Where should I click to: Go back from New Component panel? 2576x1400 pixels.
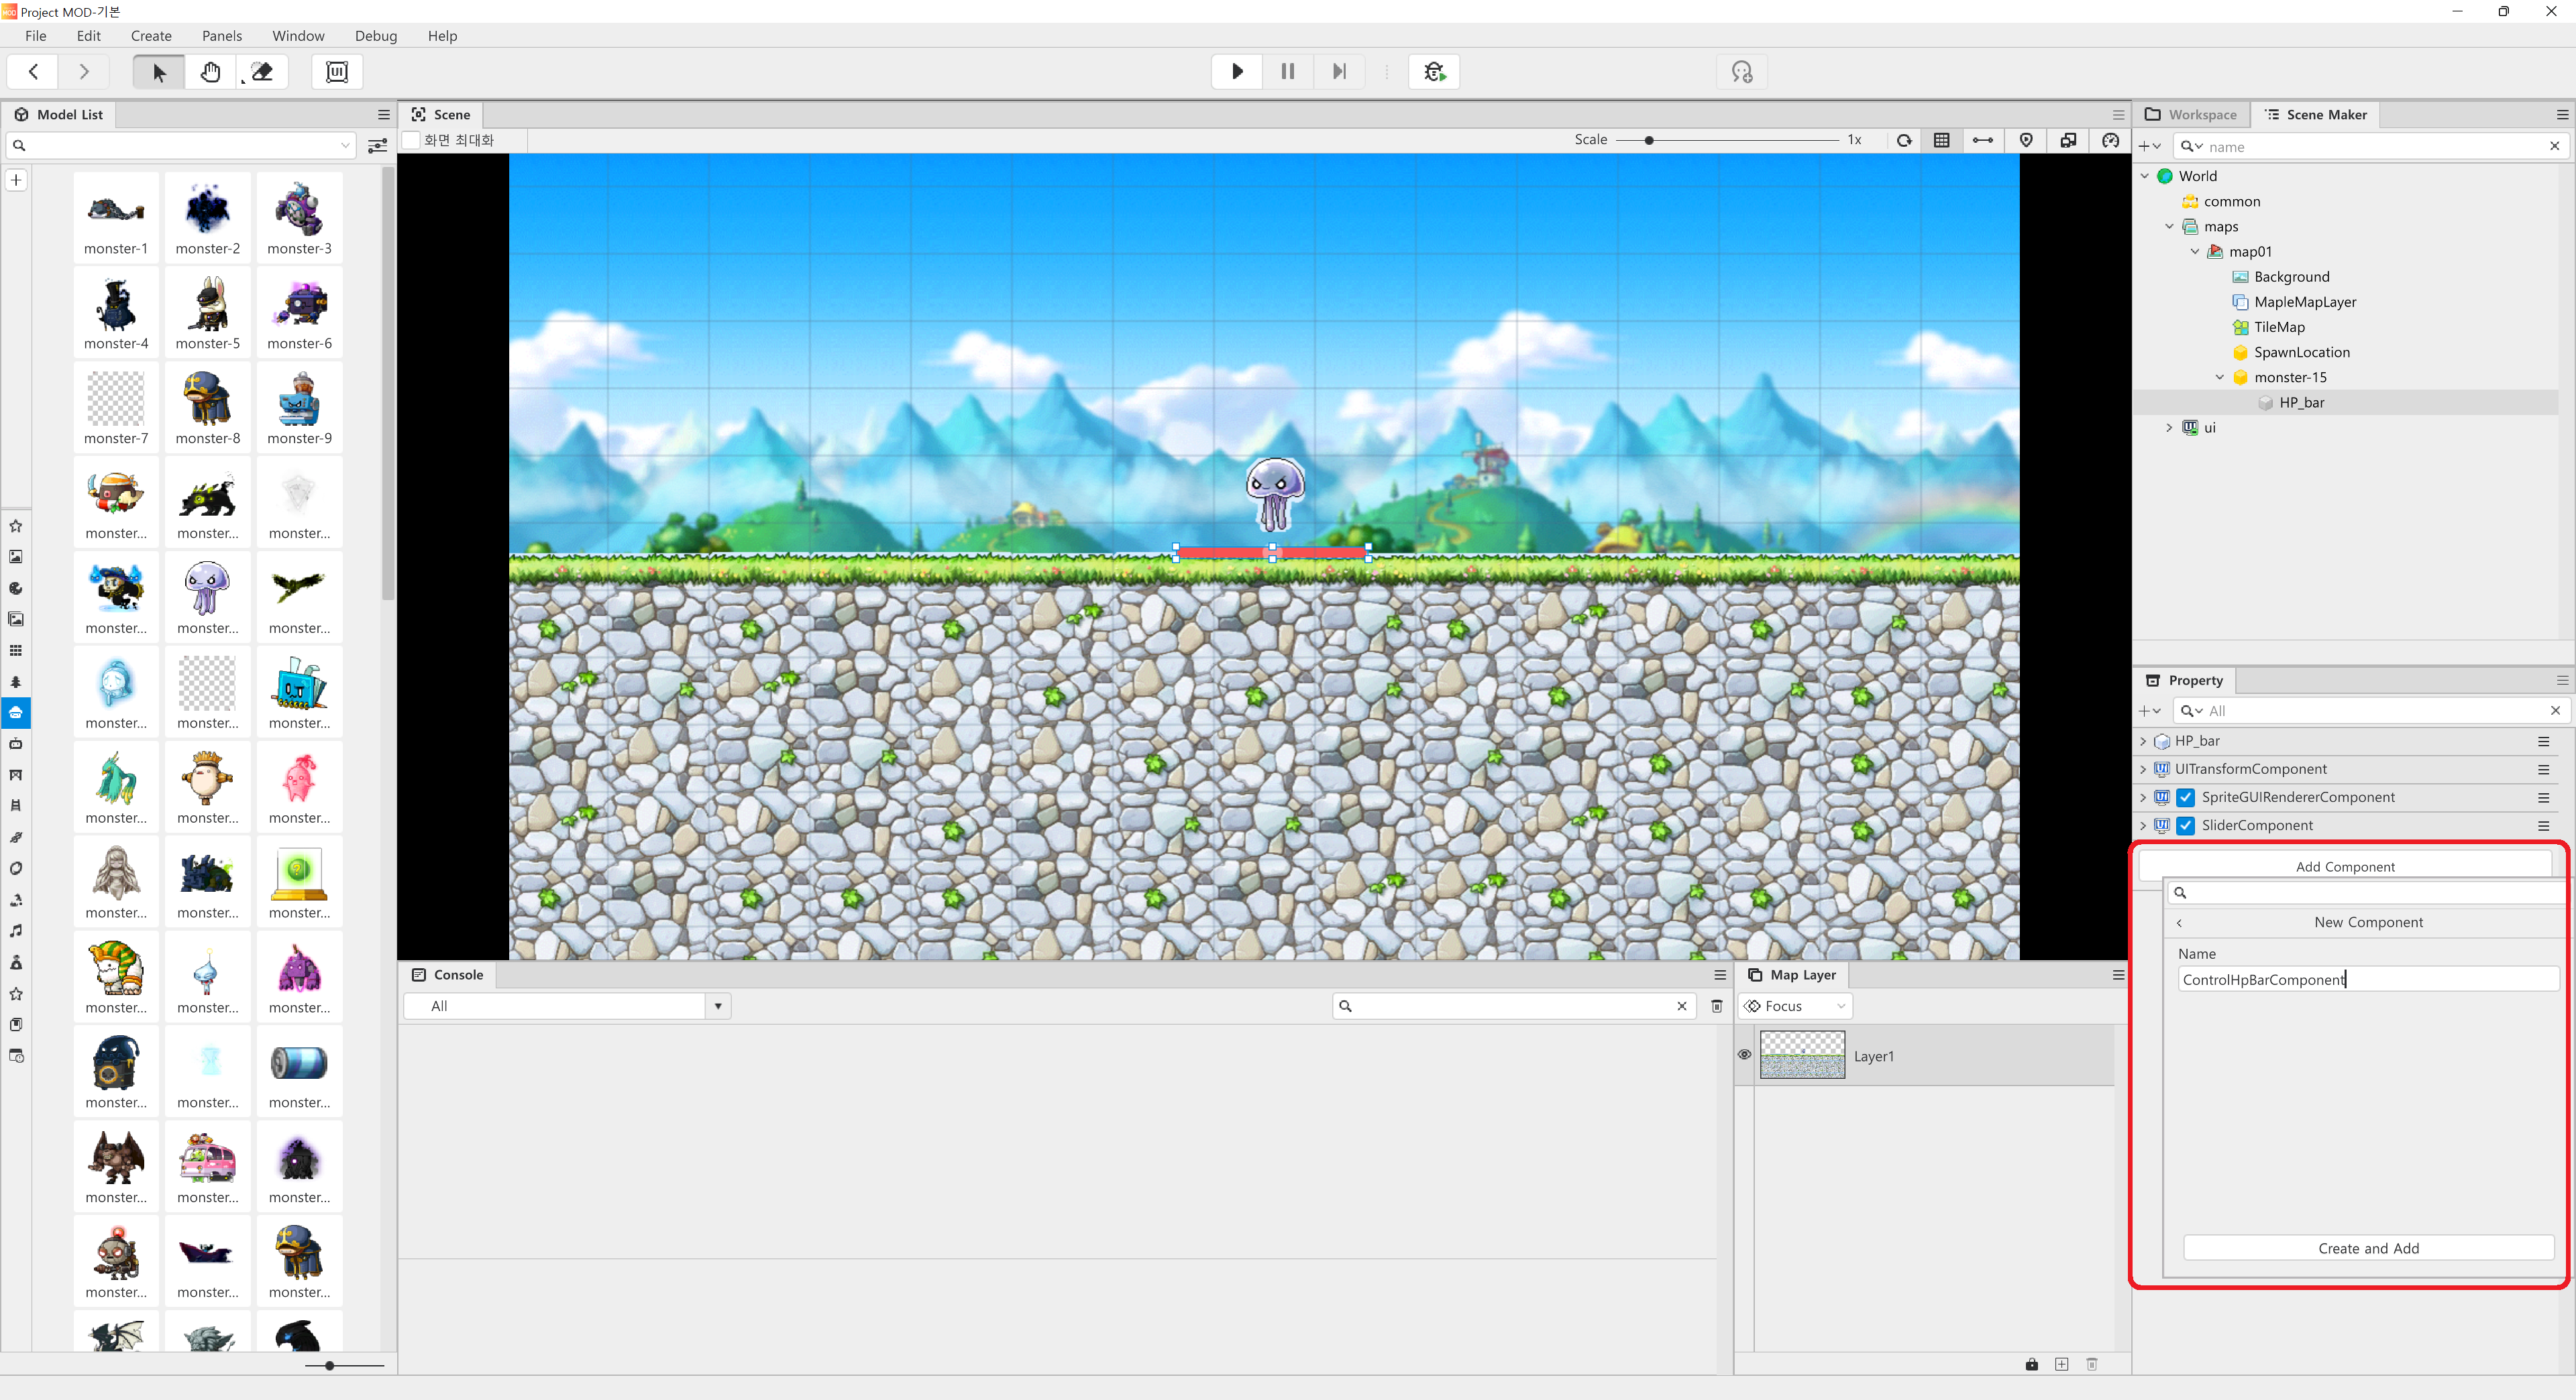click(x=2179, y=923)
